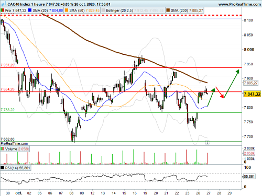Screen dimensions: 262x196
Task: Click the grey Bollinger legend swatch
Action: pyautogui.click(x=103, y=10)
